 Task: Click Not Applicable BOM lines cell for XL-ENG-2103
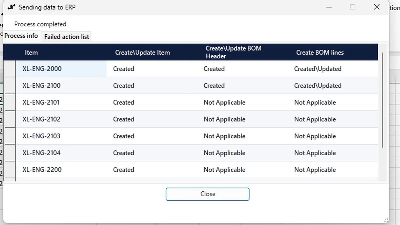[x=333, y=136]
